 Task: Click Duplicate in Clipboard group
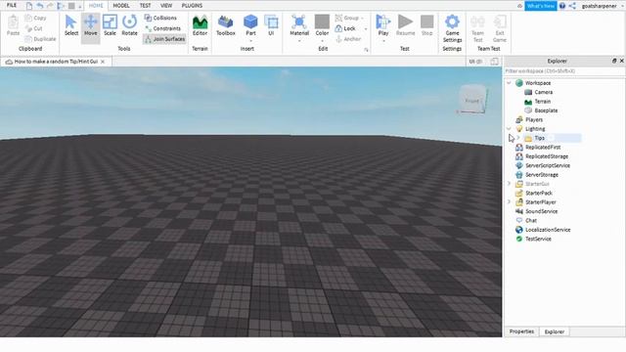click(x=40, y=39)
